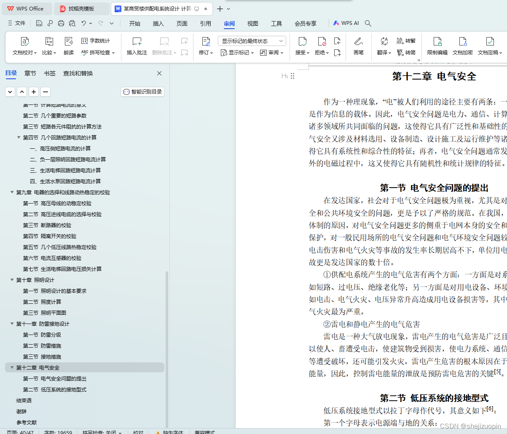507x434 pixels.
Task: Convert text with 转简
Action: point(406,53)
